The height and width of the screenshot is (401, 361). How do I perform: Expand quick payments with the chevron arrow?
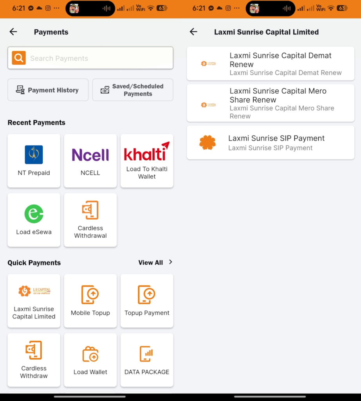point(171,262)
